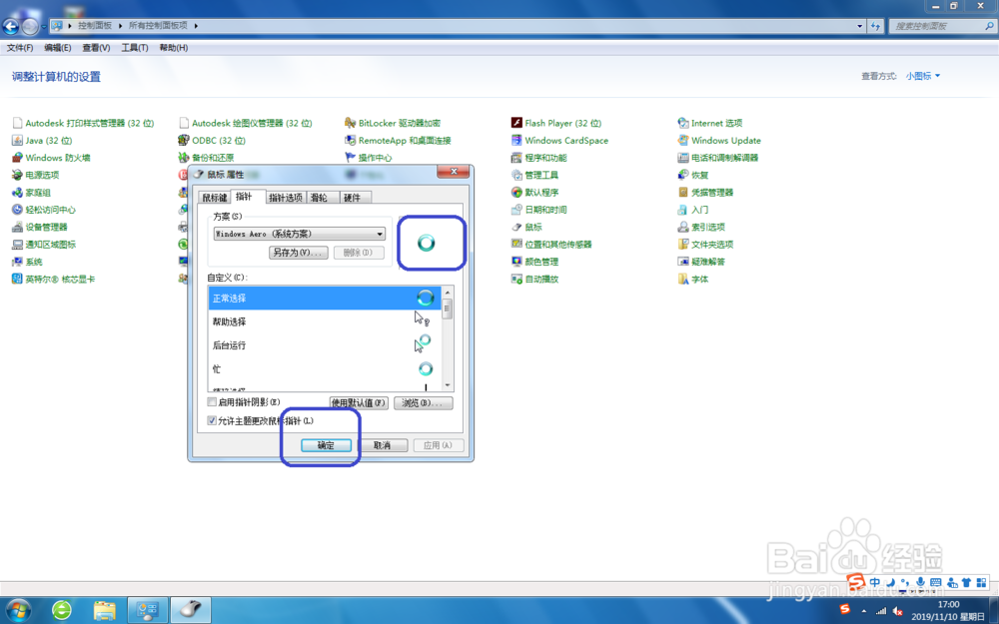Open 文件夹选项 item
999x624 pixels.
(x=706, y=244)
